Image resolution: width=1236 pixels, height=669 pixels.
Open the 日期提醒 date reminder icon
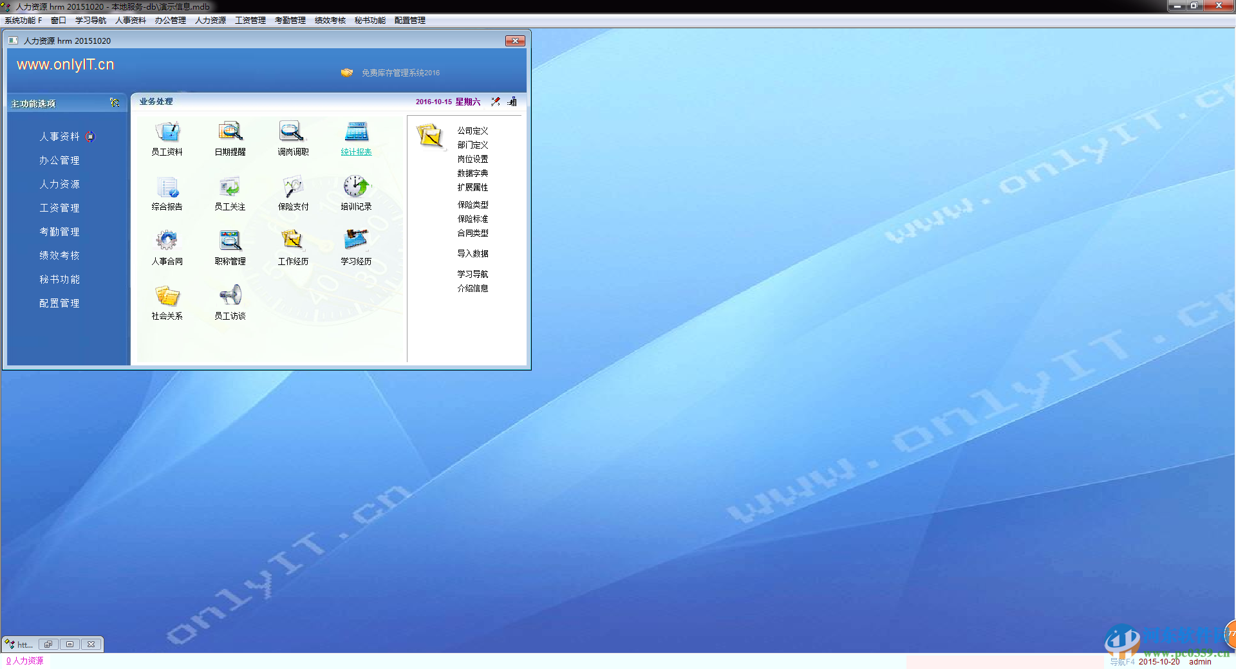[230, 132]
